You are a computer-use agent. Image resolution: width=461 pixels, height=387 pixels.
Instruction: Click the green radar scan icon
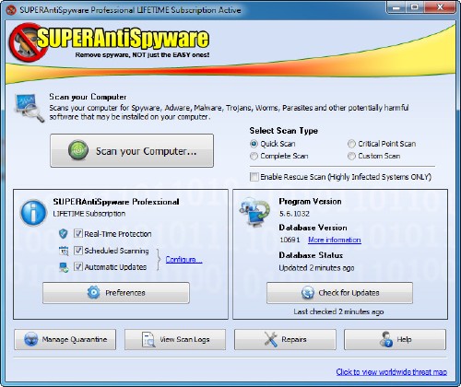78,150
